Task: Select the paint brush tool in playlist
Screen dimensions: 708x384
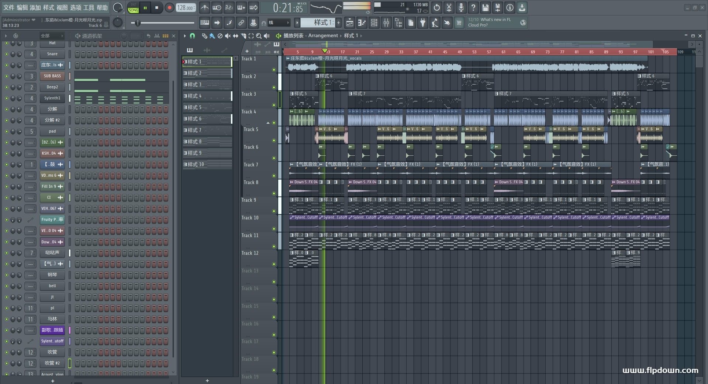Action: pyautogui.click(x=212, y=36)
